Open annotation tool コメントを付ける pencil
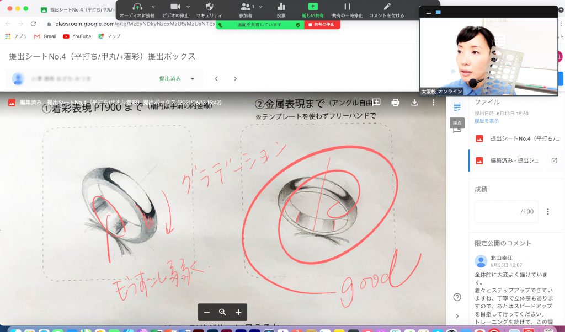This screenshot has width=565, height=332. (x=387, y=7)
